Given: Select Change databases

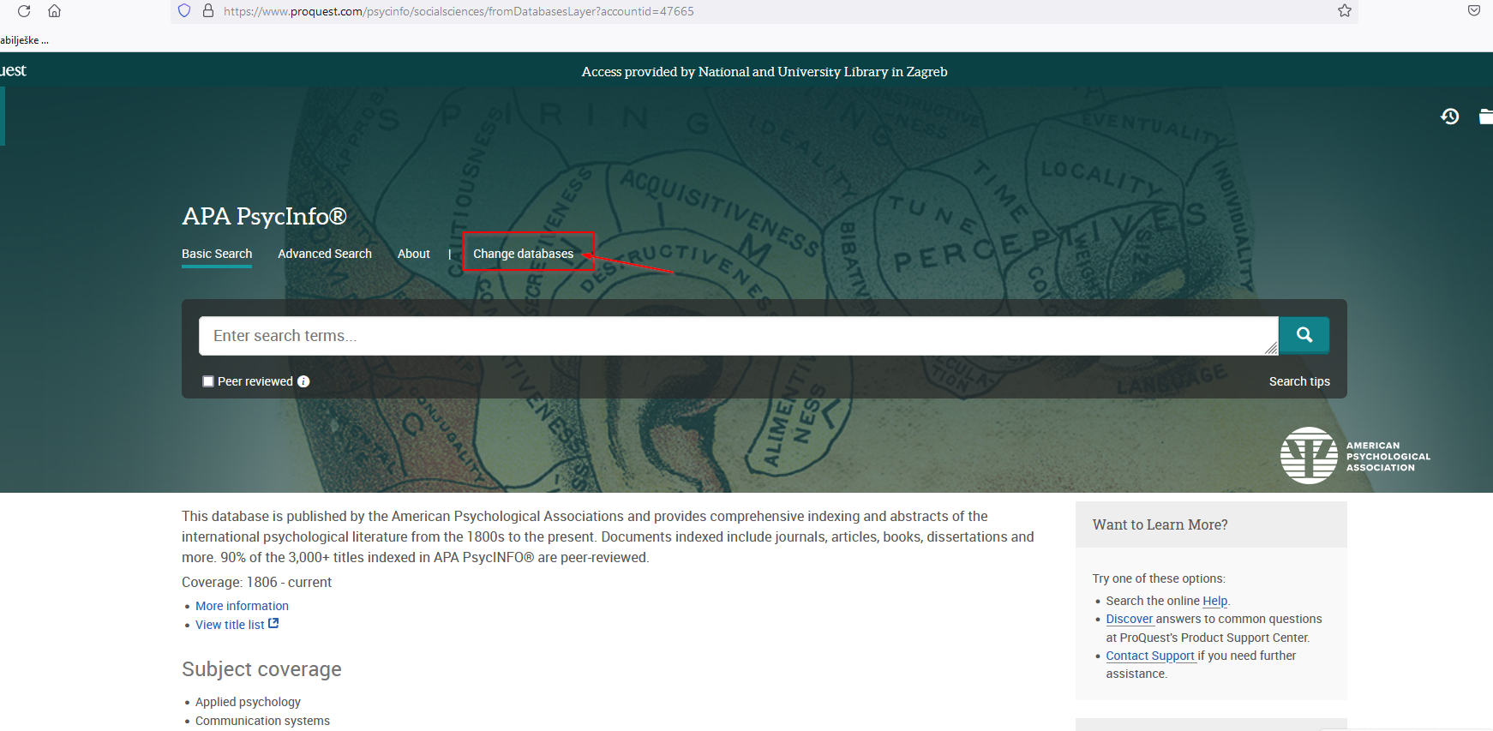Looking at the screenshot, I should (524, 254).
